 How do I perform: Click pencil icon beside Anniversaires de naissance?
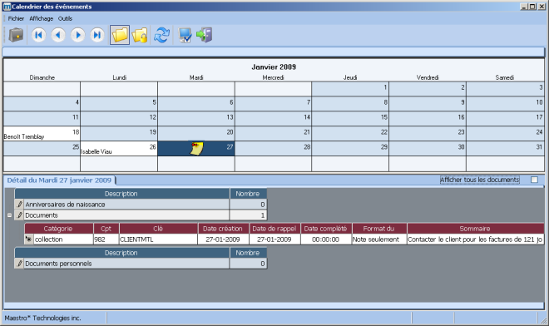[x=20, y=204]
